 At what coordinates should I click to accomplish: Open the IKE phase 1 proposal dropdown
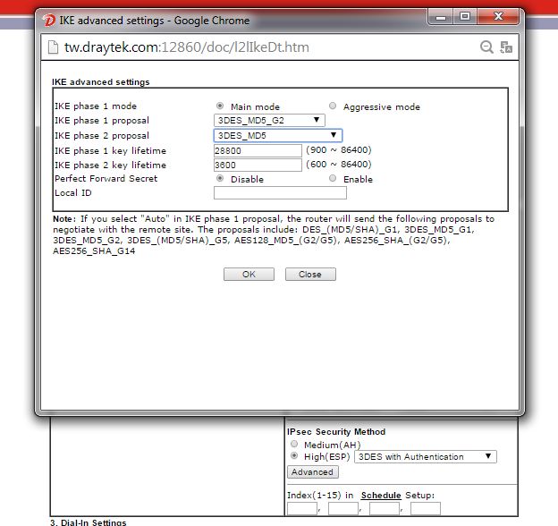point(268,121)
